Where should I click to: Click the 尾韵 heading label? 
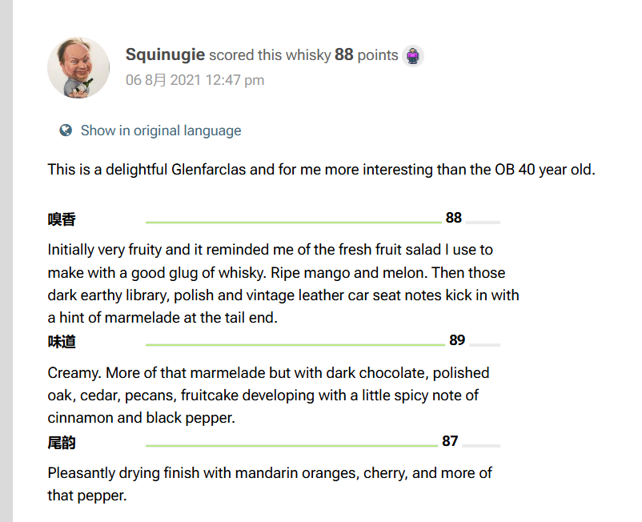[62, 443]
